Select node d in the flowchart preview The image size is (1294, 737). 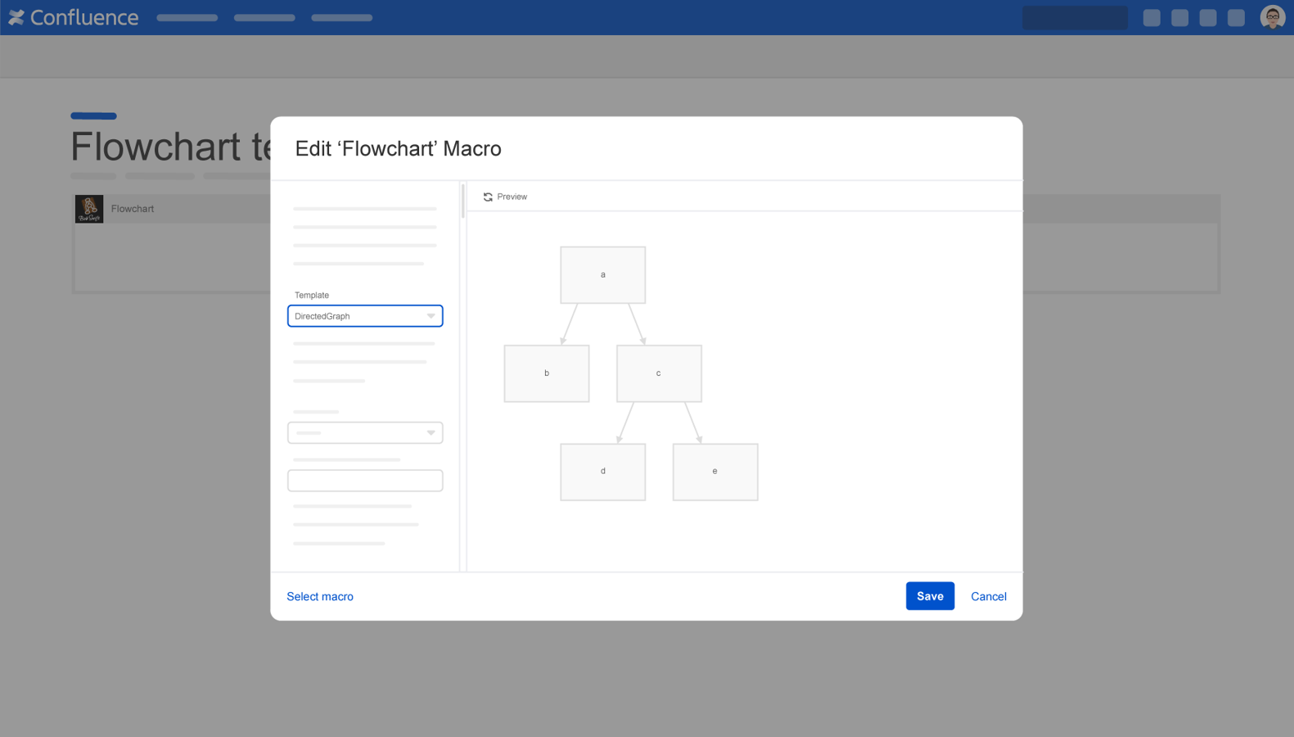(603, 472)
